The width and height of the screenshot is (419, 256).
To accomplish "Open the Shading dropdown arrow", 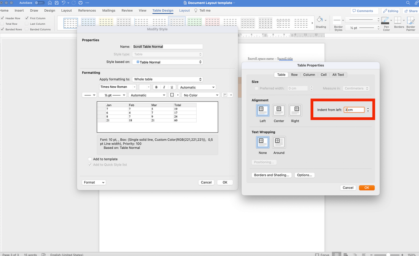I will click(x=325, y=20).
